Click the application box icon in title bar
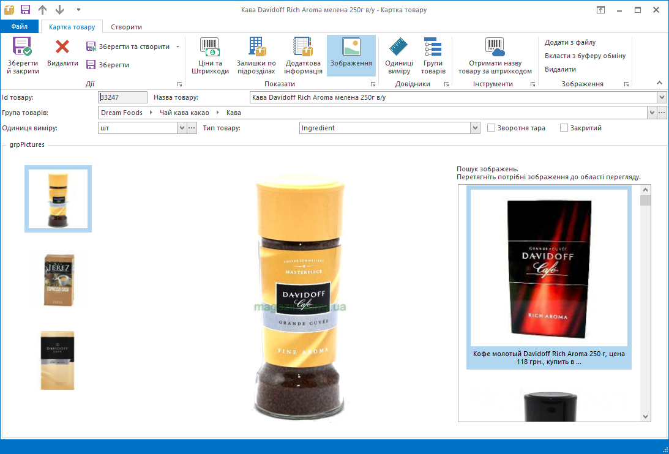669x454 pixels. (9, 9)
